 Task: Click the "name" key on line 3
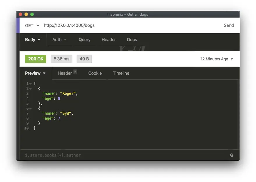point(49,94)
